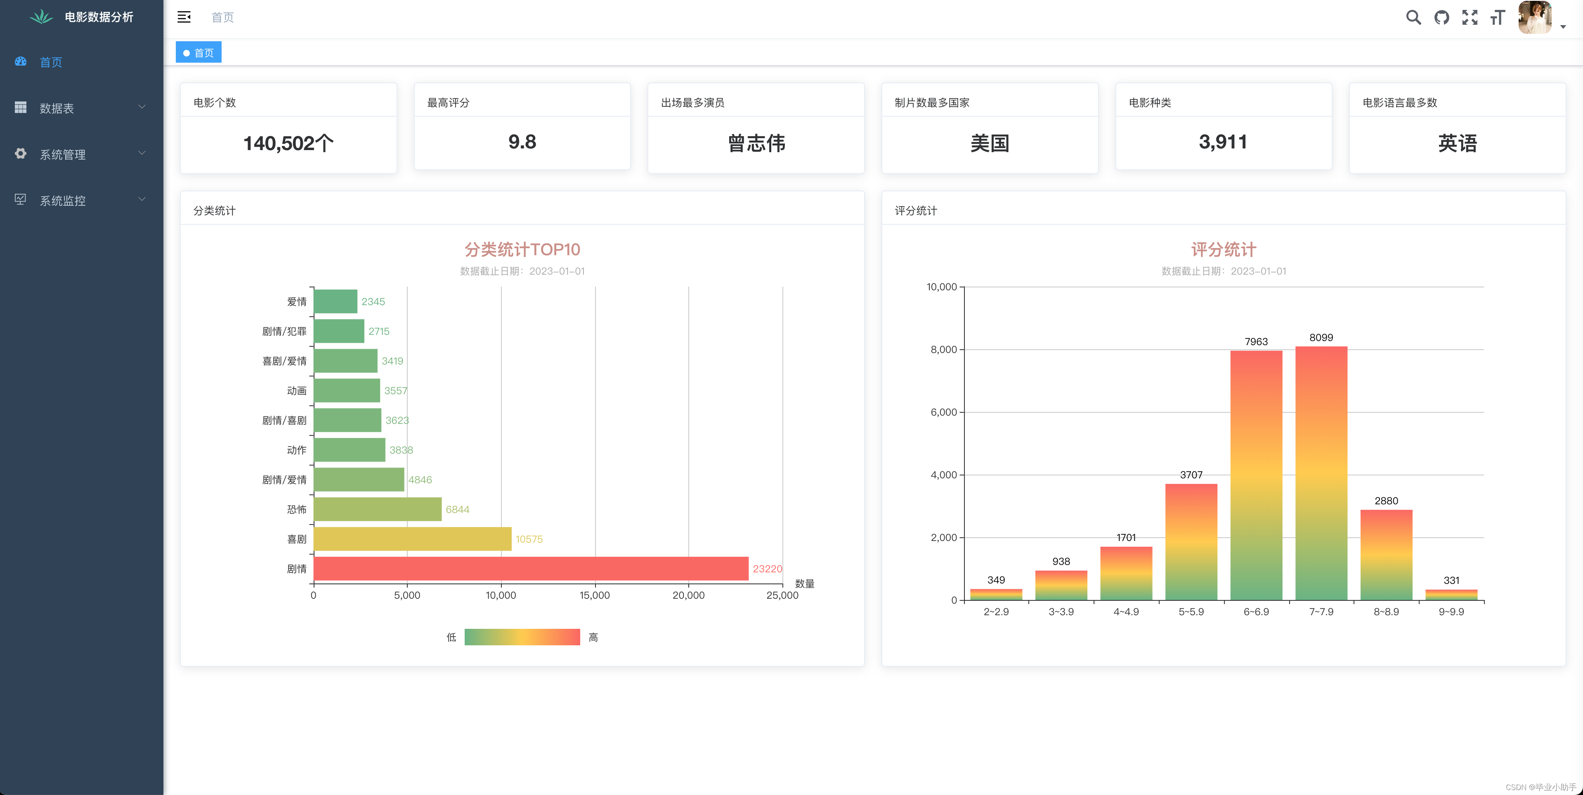Click the 数据表 table icon
Screen dimensions: 1583x795
(20, 108)
